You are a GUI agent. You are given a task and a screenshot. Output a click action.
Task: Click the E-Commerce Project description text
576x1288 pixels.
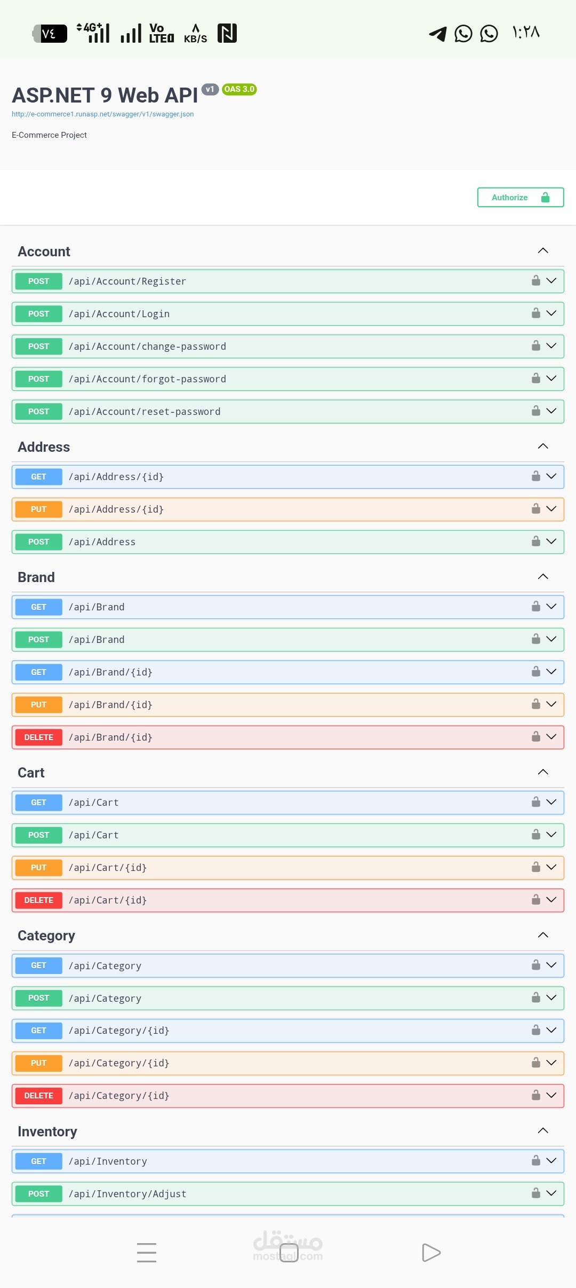click(49, 135)
